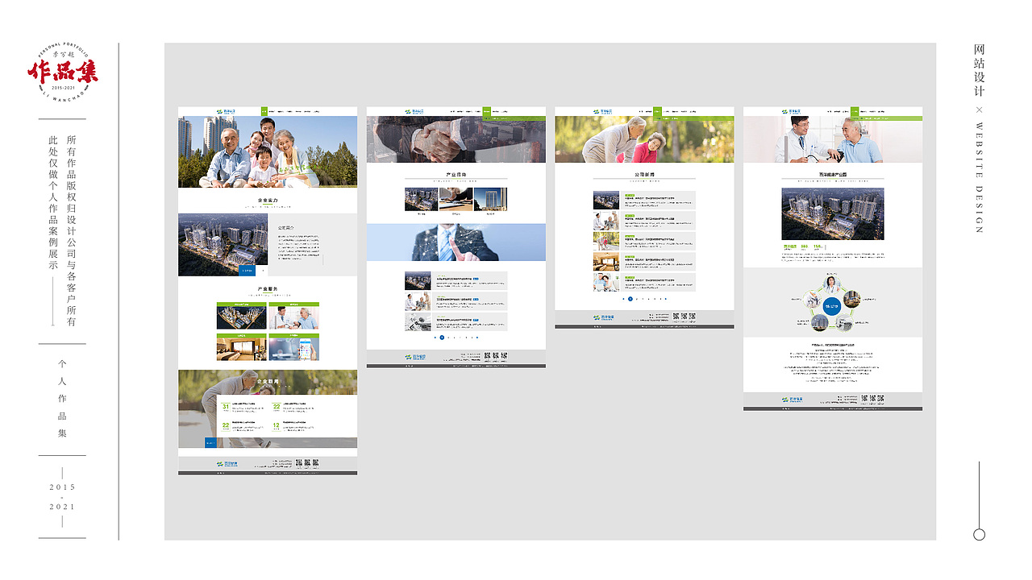Click the red 作品集 portfolio logo
Screen dimensions: 1032x580
point(63,73)
